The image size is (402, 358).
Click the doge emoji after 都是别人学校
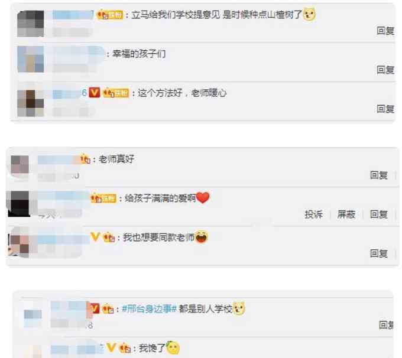pyautogui.click(x=239, y=308)
